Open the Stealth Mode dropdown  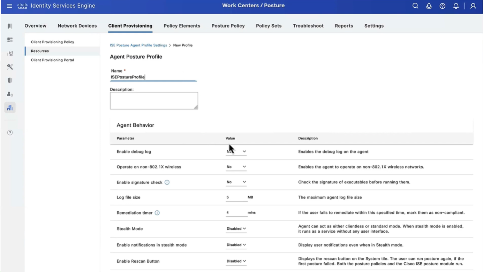[236, 229]
